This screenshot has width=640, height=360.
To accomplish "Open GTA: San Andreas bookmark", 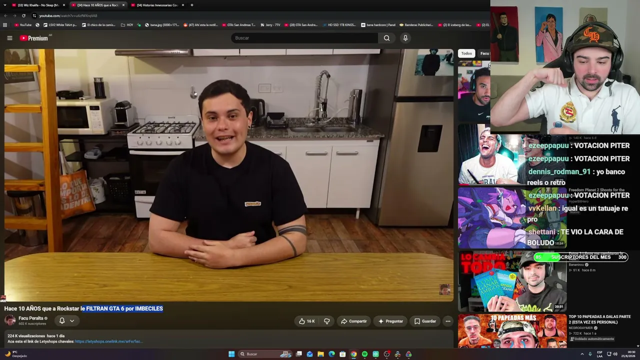I will (x=238, y=24).
